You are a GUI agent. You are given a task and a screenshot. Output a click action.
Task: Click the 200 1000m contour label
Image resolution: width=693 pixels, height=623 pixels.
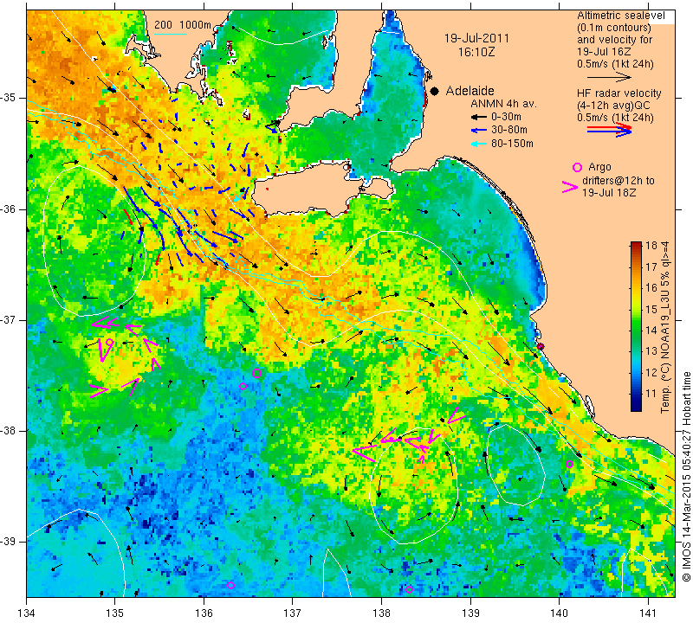coord(183,25)
